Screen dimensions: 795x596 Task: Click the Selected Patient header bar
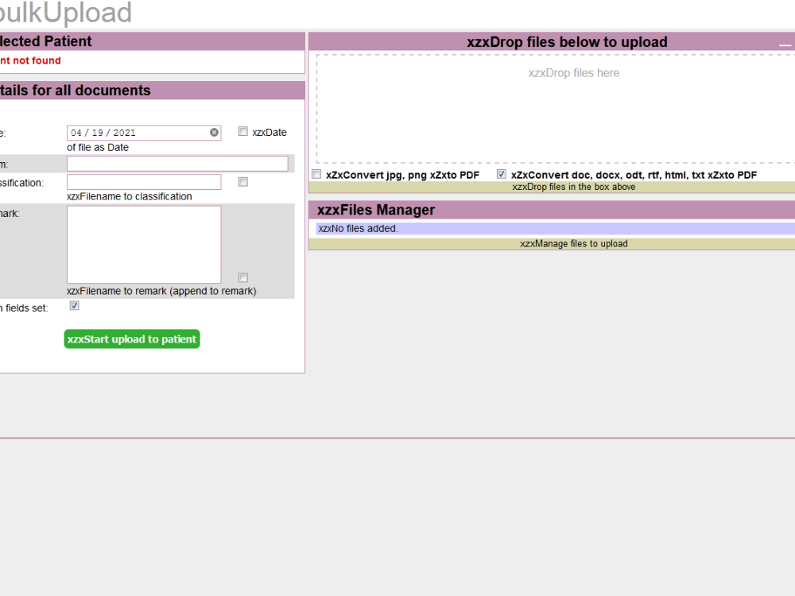[151, 41]
